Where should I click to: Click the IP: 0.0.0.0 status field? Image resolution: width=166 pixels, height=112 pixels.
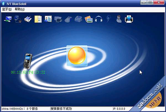(x=119, y=109)
